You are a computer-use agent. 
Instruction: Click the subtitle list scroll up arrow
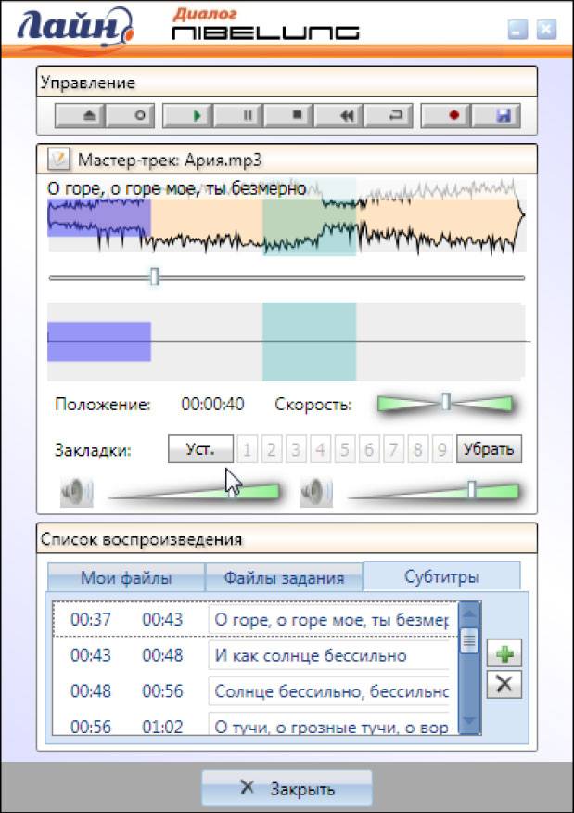469,613
